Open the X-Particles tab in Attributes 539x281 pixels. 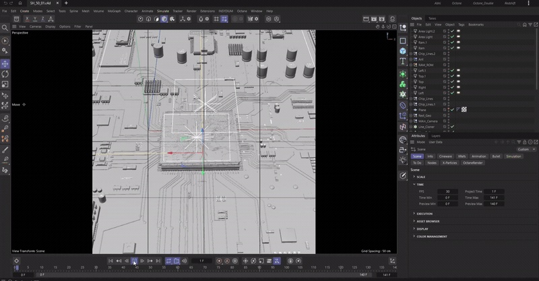(449, 162)
